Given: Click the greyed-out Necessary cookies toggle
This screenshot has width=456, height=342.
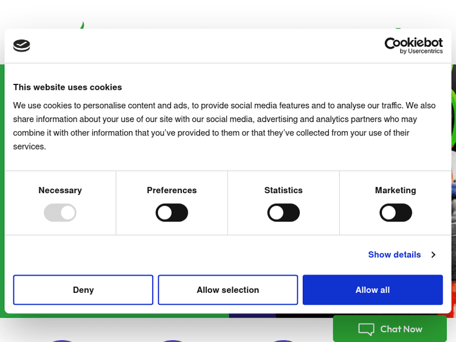Looking at the screenshot, I should [60, 213].
